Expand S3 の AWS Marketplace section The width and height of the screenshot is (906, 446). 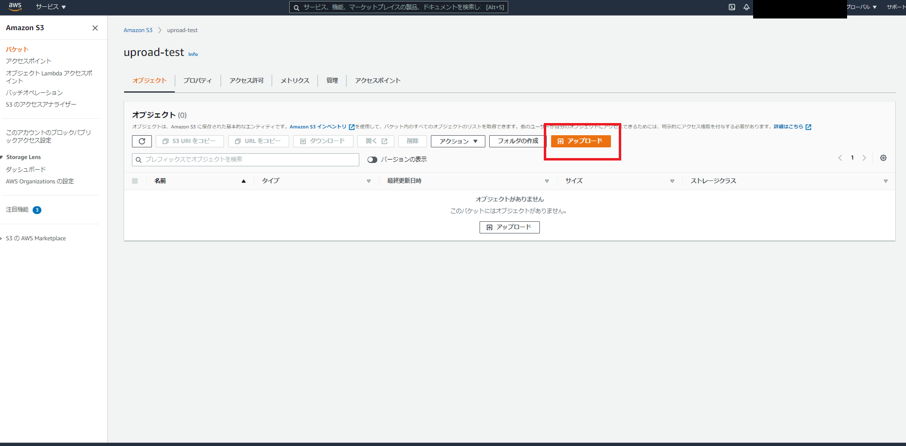2,238
